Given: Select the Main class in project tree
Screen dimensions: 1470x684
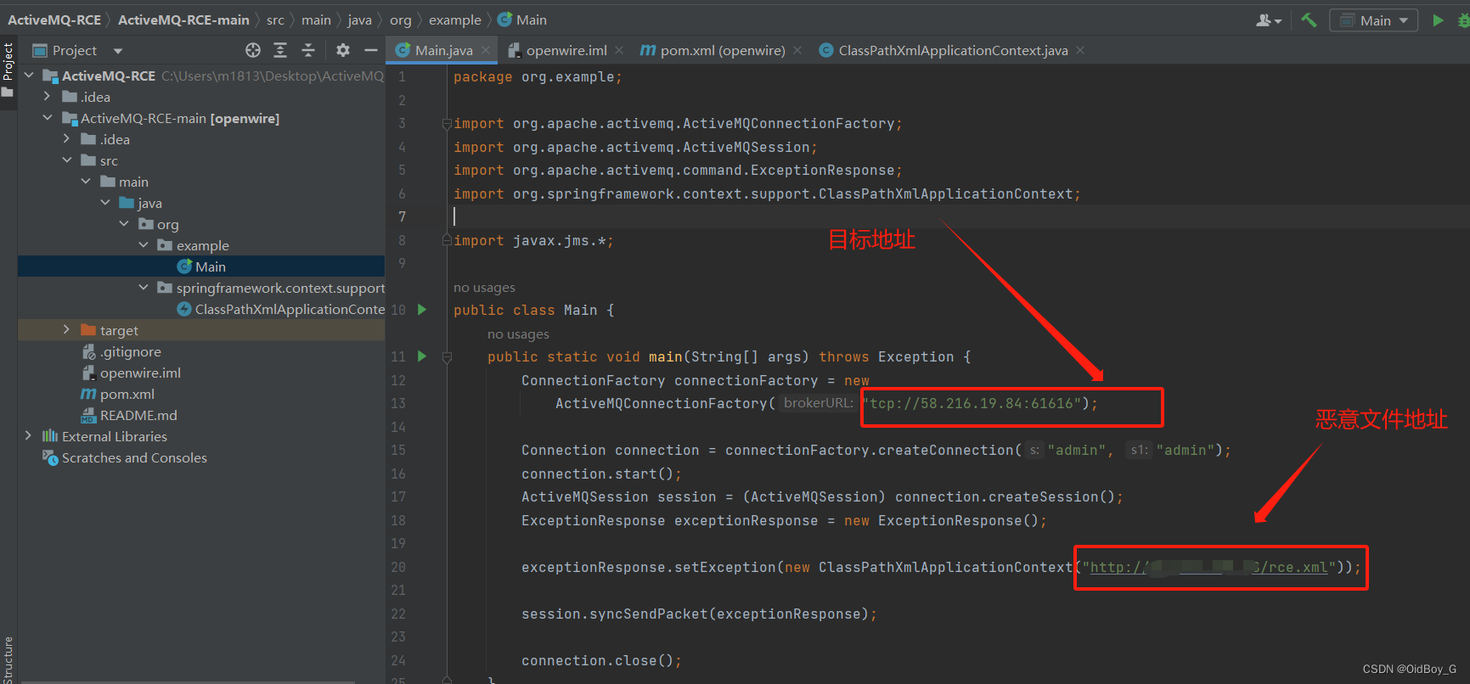Looking at the screenshot, I should (201, 266).
